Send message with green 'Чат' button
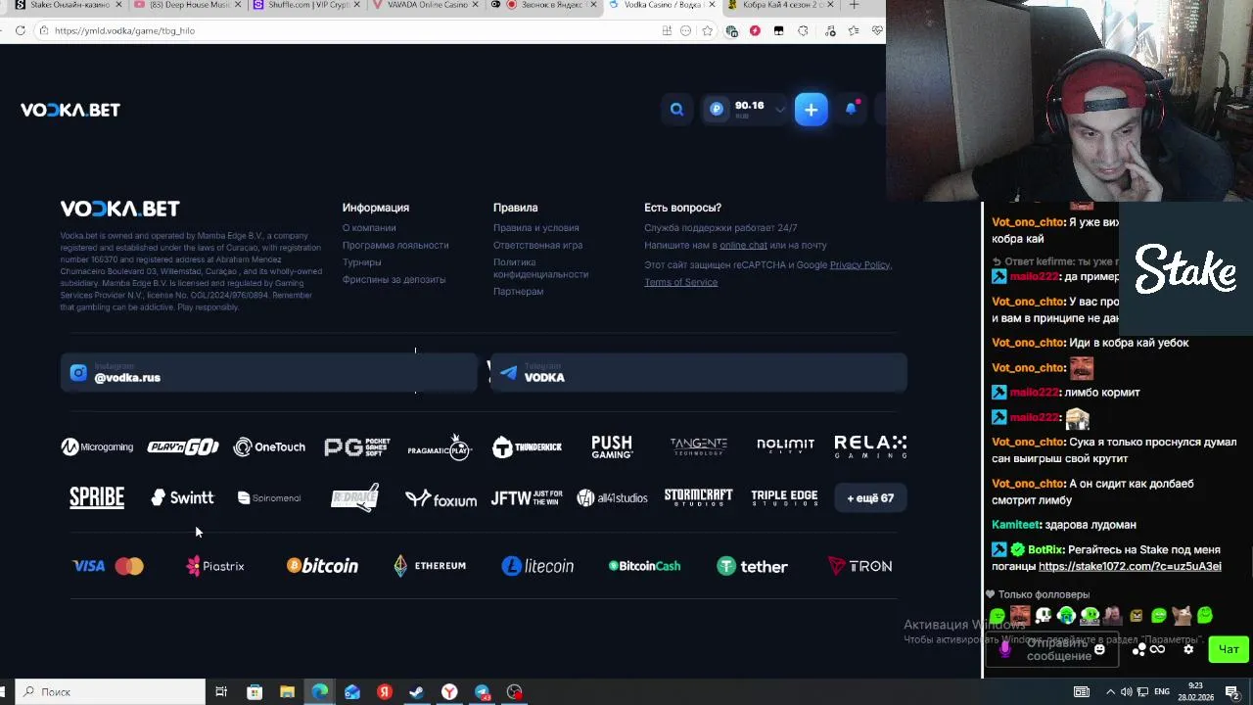 [x=1229, y=649]
